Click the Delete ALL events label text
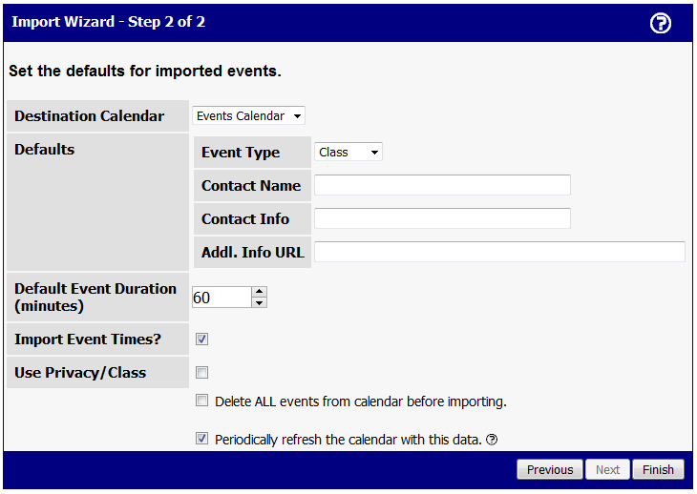This screenshot has width=697, height=494. pyautogui.click(x=361, y=401)
